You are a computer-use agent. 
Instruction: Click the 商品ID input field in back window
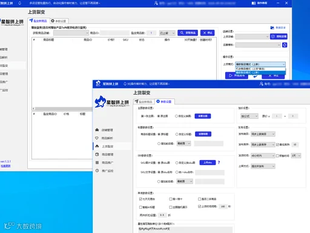pyautogui.click(x=114, y=33)
